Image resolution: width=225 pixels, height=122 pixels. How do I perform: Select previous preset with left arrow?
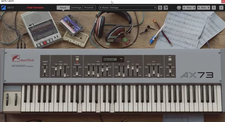point(101,8)
